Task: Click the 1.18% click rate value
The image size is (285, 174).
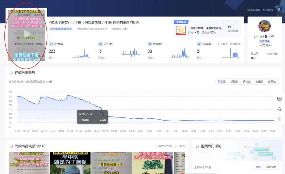Action: (182, 146)
